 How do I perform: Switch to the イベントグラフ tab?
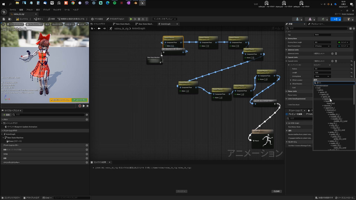[99, 24]
